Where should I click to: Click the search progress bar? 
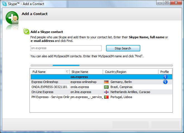[101, 65]
